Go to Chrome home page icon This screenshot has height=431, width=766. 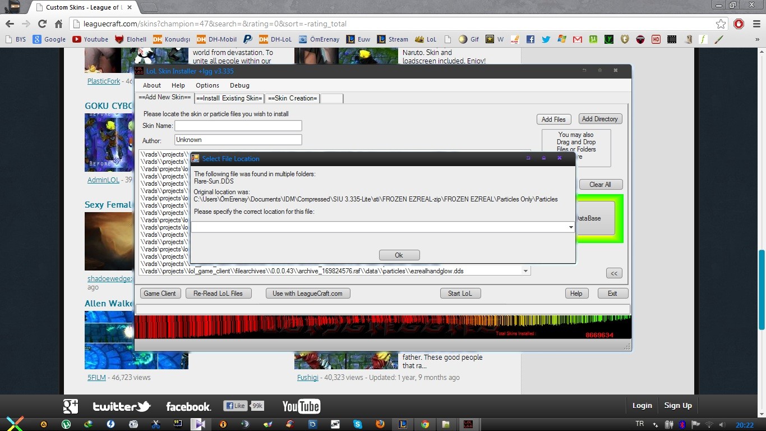pos(58,24)
